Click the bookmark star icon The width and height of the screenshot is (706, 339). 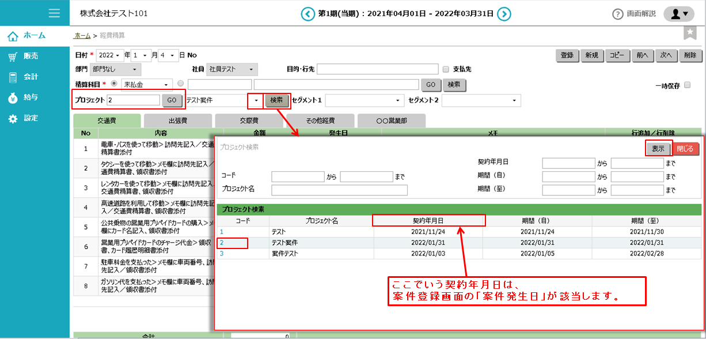[x=689, y=33]
